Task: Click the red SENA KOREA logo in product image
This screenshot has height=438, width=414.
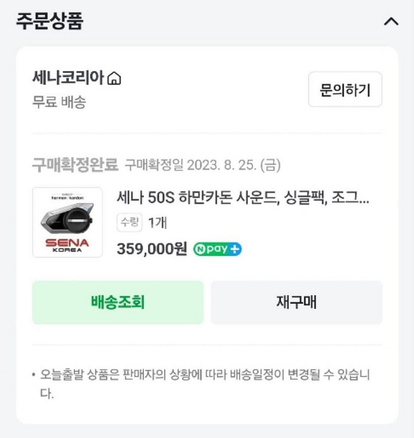Action: [x=67, y=244]
